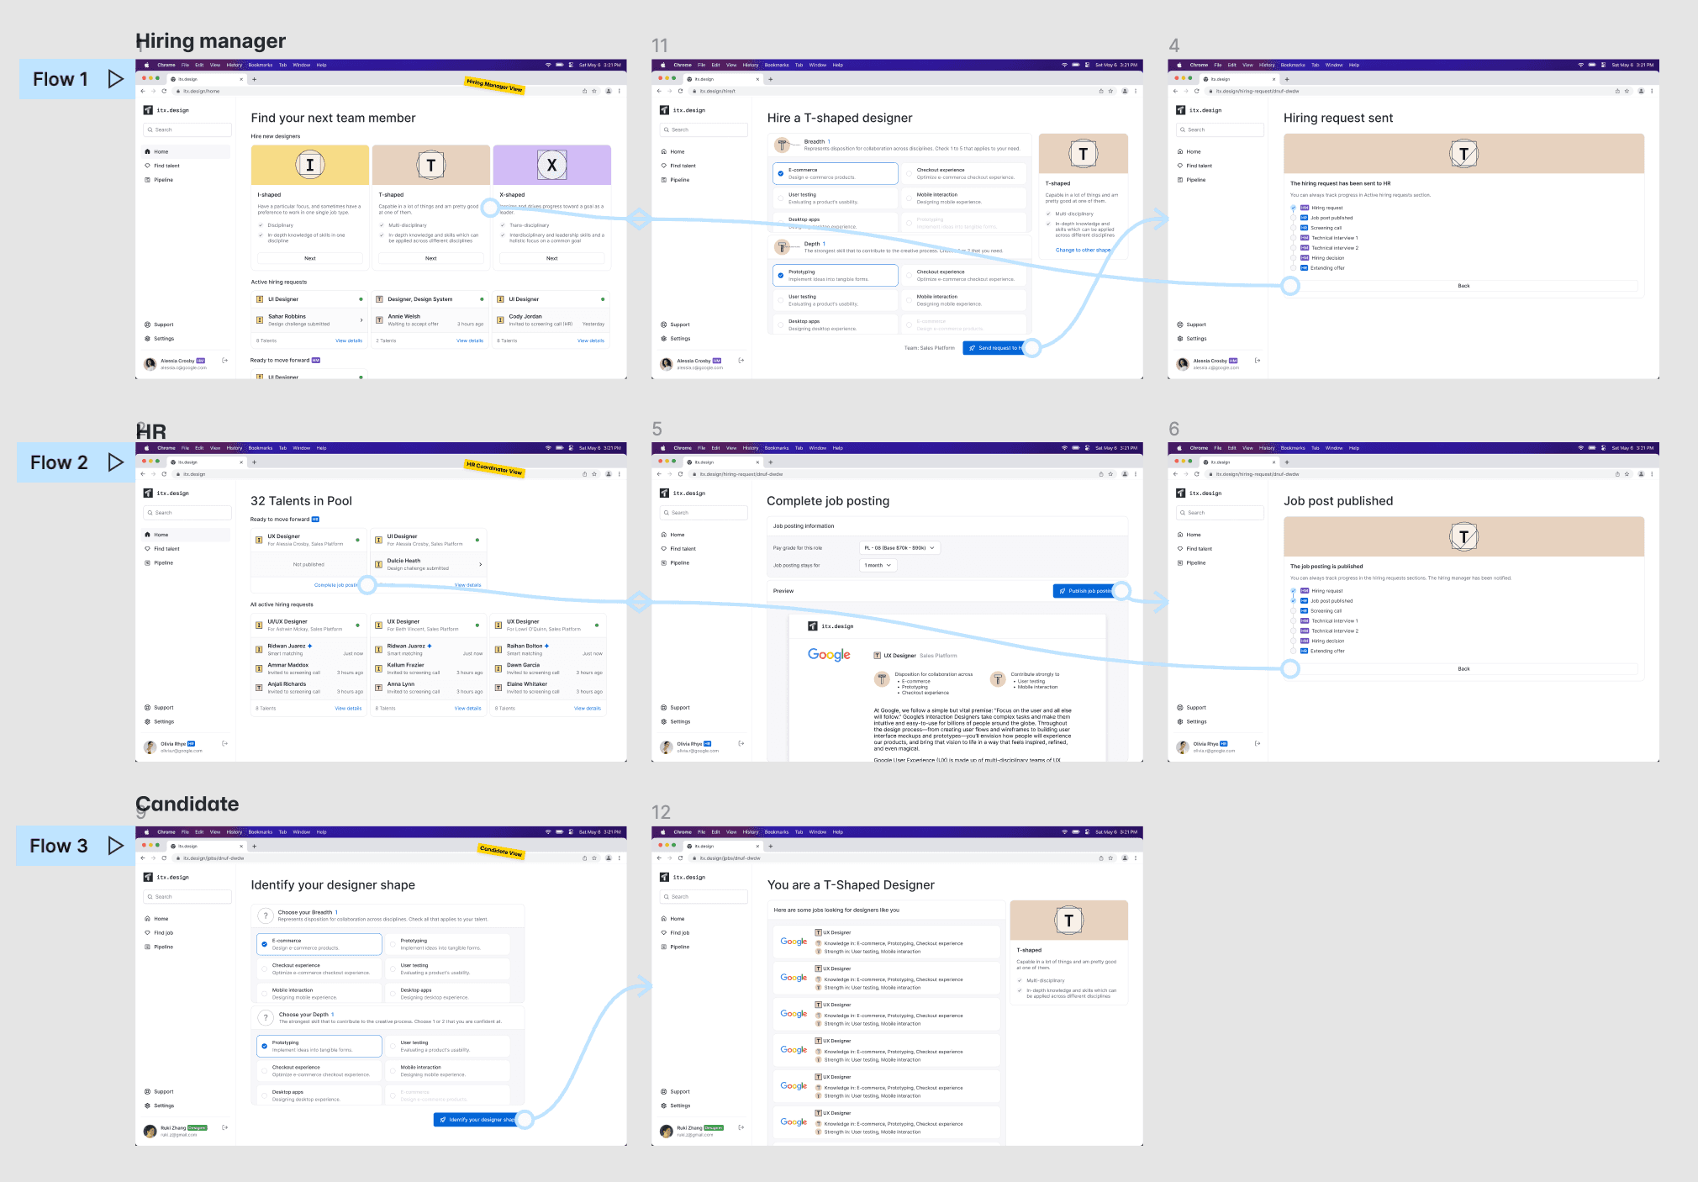This screenshot has height=1182, width=1698.
Task: Select Pipeline in Complete job posting sidebar
Action: click(x=679, y=563)
